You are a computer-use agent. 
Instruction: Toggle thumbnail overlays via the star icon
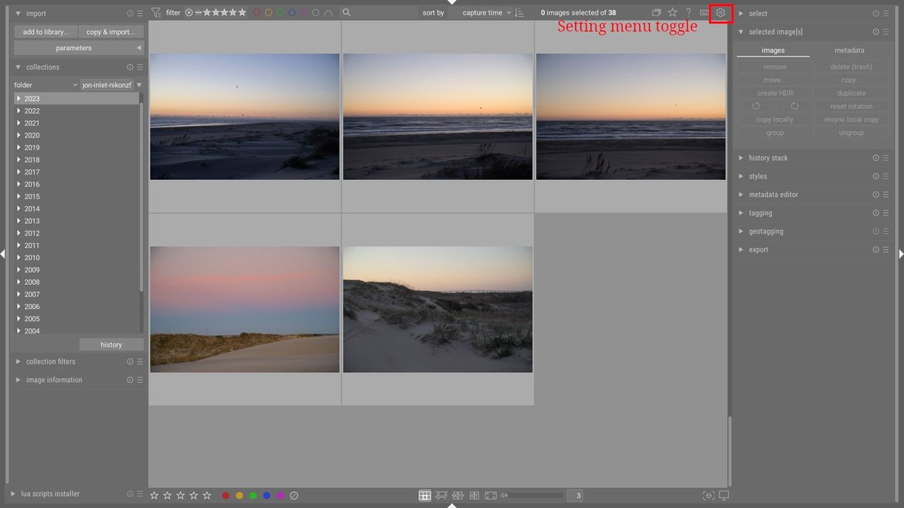(672, 12)
